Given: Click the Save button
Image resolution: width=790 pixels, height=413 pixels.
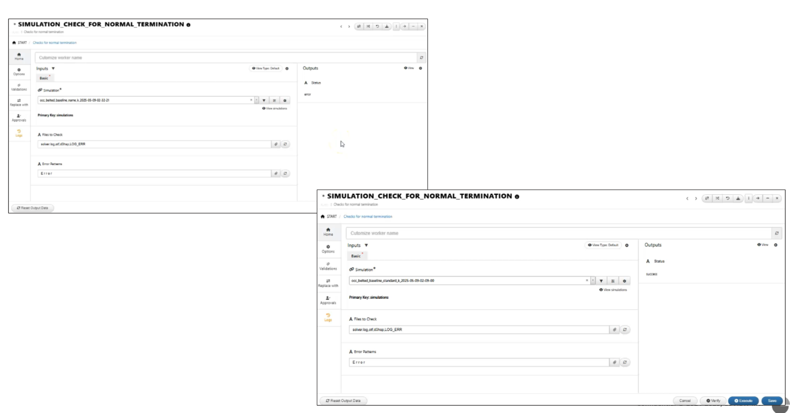Looking at the screenshot, I should [x=772, y=400].
